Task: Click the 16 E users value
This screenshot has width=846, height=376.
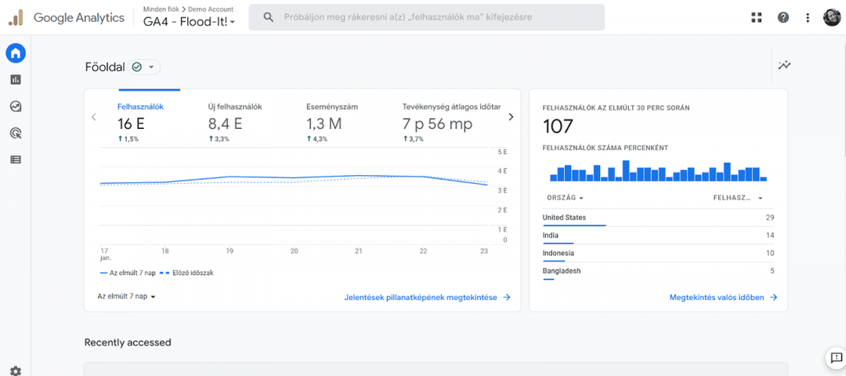Action: tap(131, 124)
